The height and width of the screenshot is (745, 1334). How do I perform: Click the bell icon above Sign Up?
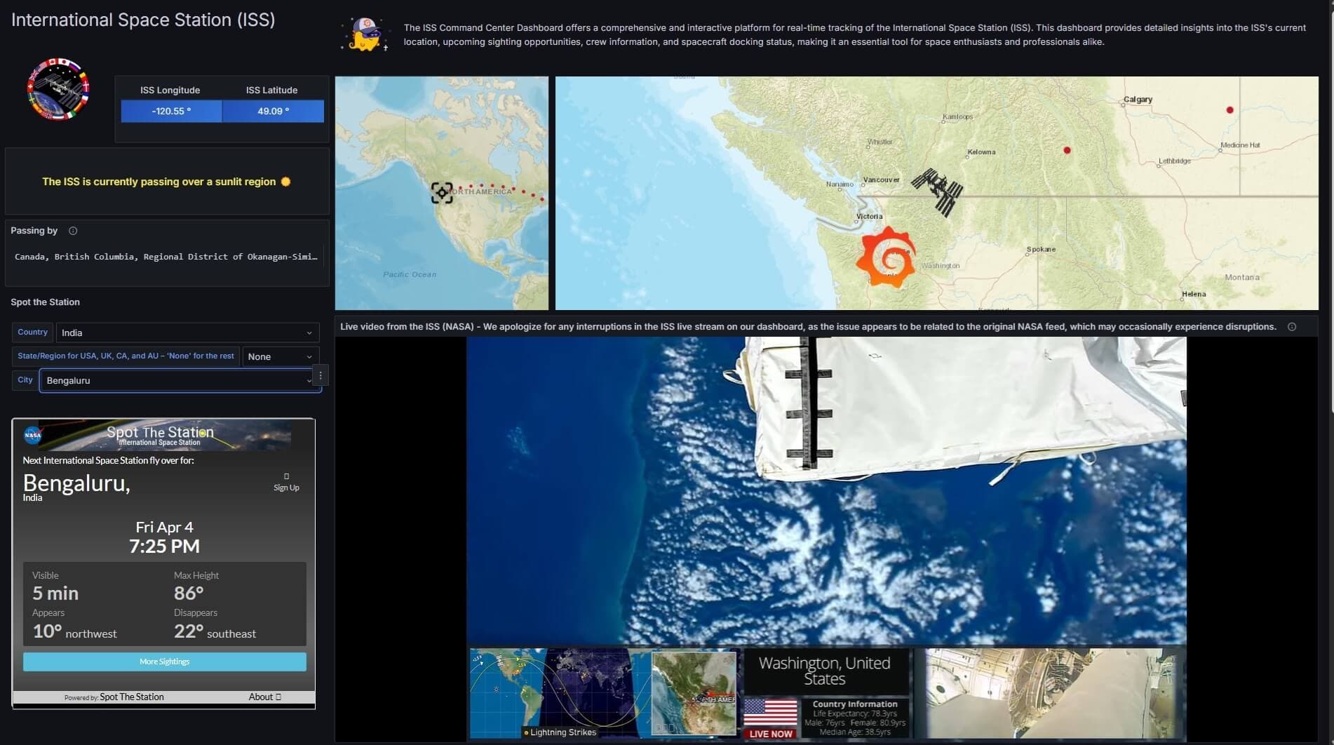[286, 476]
